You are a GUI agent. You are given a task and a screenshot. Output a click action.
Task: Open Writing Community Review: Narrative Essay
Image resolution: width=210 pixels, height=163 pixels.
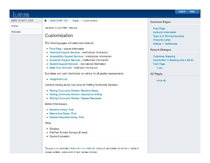74,91
